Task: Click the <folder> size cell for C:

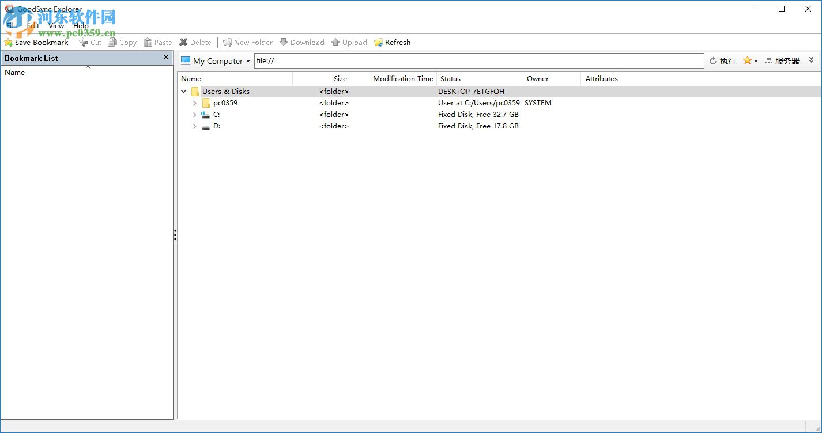Action: point(334,115)
